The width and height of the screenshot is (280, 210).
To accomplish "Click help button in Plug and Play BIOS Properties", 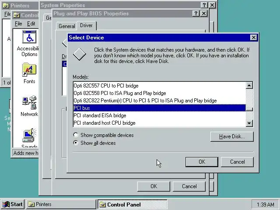I will coord(196,14).
